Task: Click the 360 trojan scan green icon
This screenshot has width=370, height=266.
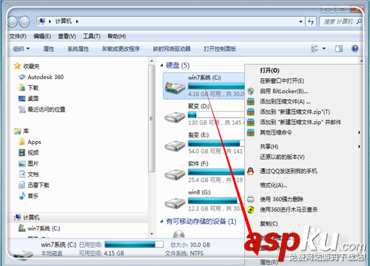Action: pos(251,210)
